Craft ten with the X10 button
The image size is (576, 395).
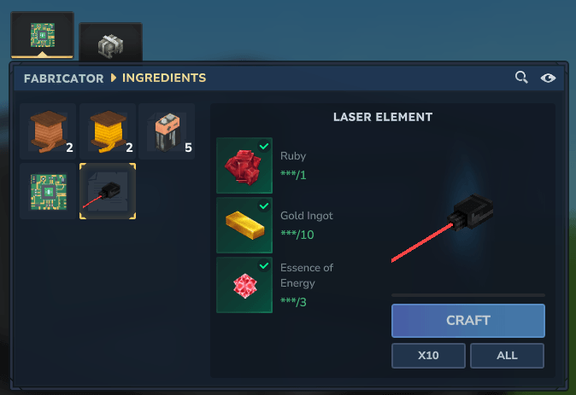point(428,356)
